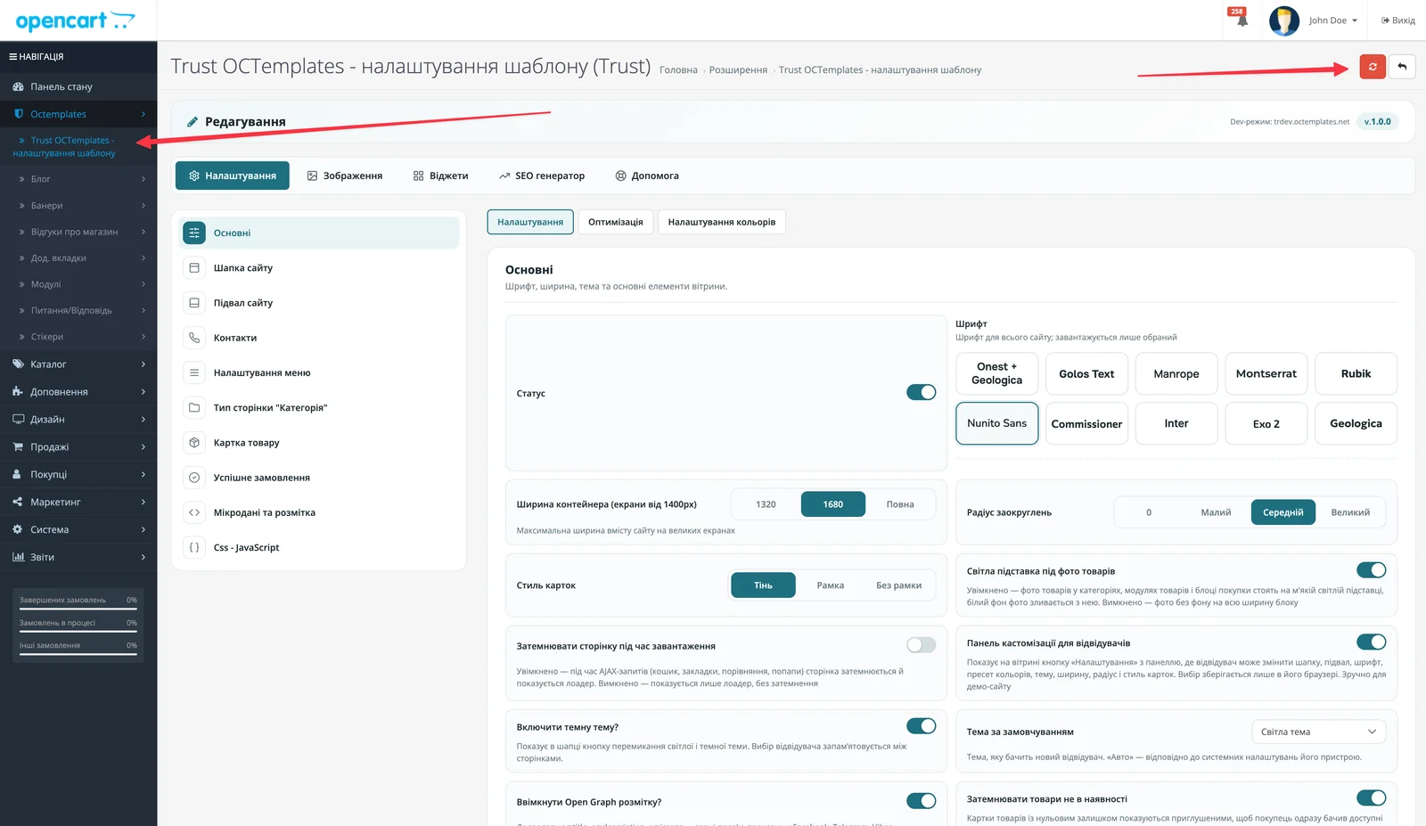Expand the Дизайн sidebar menu
Image resolution: width=1426 pixels, height=826 pixels.
[78, 420]
